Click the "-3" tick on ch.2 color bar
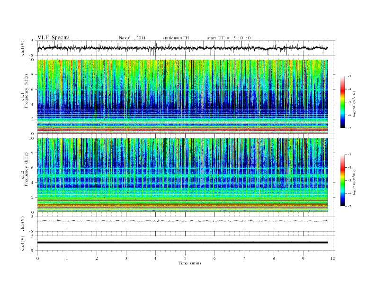This screenshot has height=290, width=375. [349, 154]
